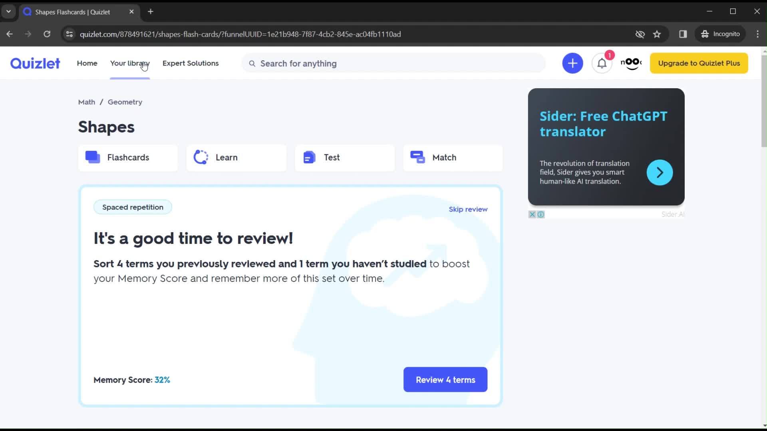Viewport: 767px width, 431px height.
Task: Open Your library menu section
Action: [129, 63]
